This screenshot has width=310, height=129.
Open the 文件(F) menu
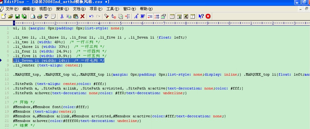point(12,9)
